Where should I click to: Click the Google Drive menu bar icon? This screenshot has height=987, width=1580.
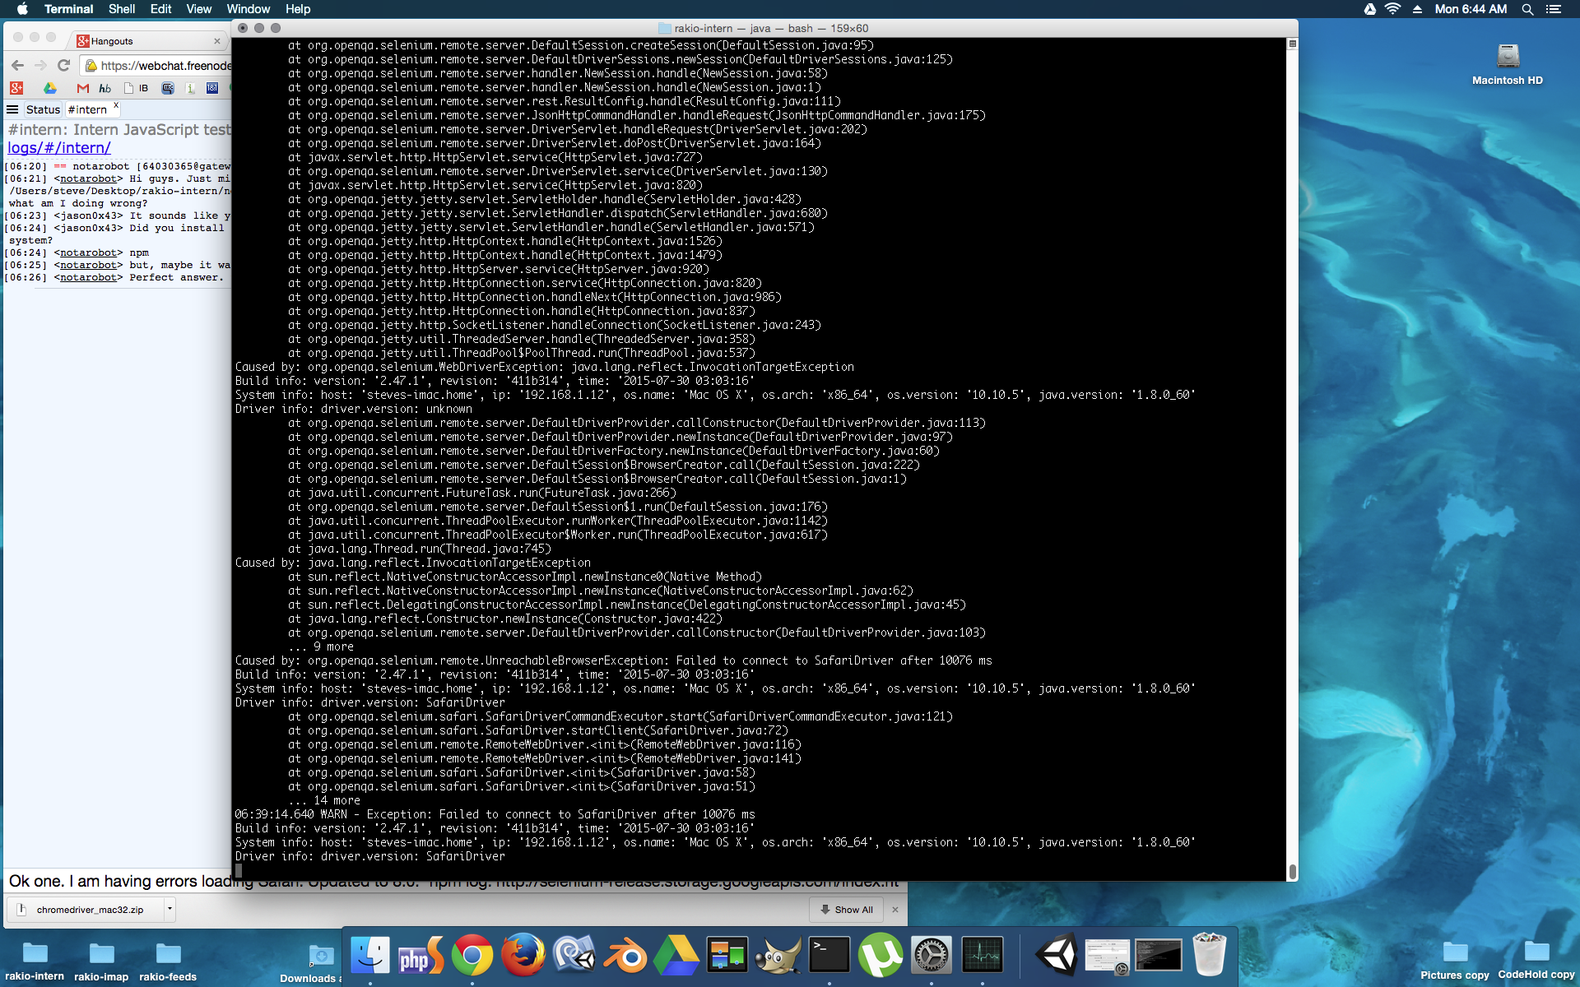pyautogui.click(x=1369, y=9)
